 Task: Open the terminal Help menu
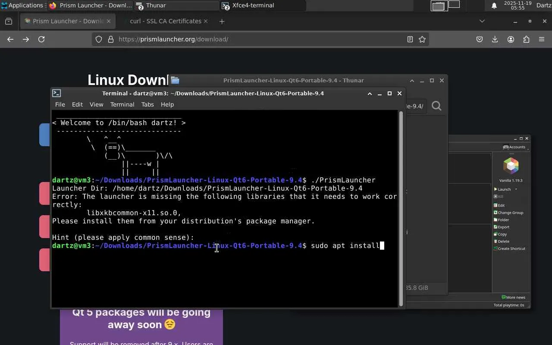click(167, 104)
